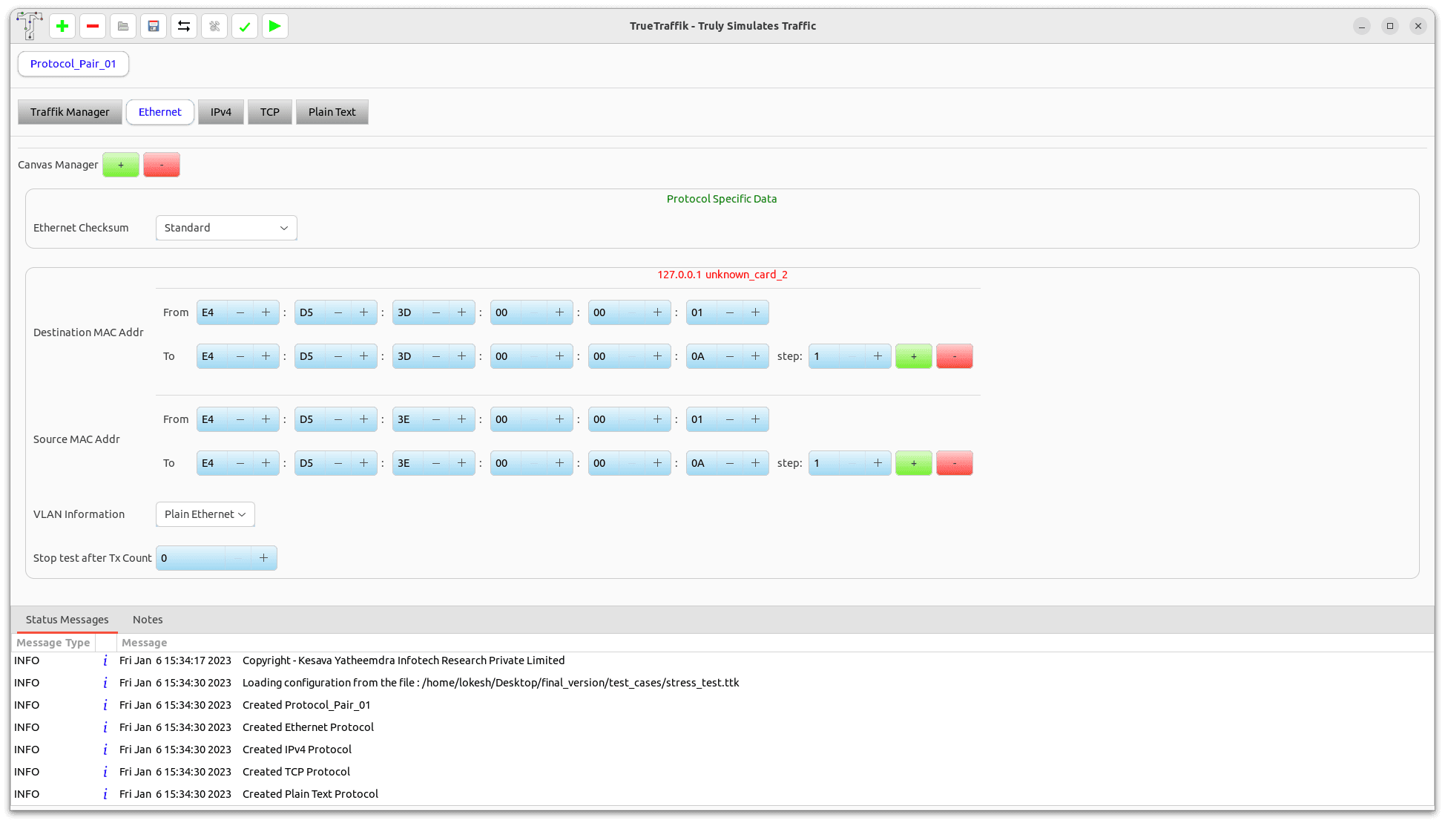Save the configuration using the floppy disk icon
Image resolution: width=1445 pixels, height=823 pixels.
pyautogui.click(x=153, y=26)
